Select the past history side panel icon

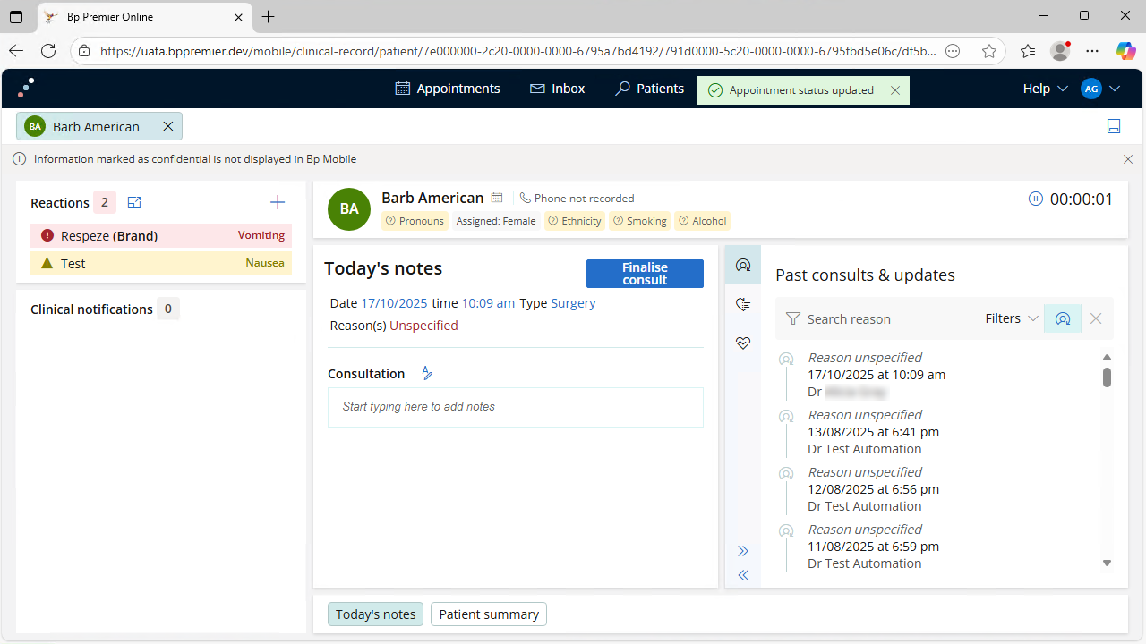(x=742, y=305)
